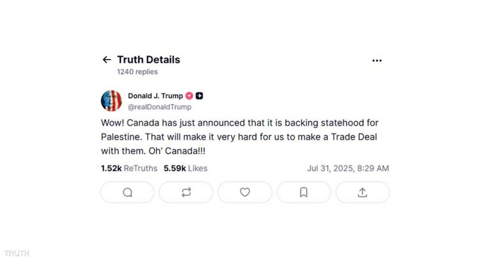Click the black plus badge beside name
This screenshot has width=493, height=259.
[199, 96]
